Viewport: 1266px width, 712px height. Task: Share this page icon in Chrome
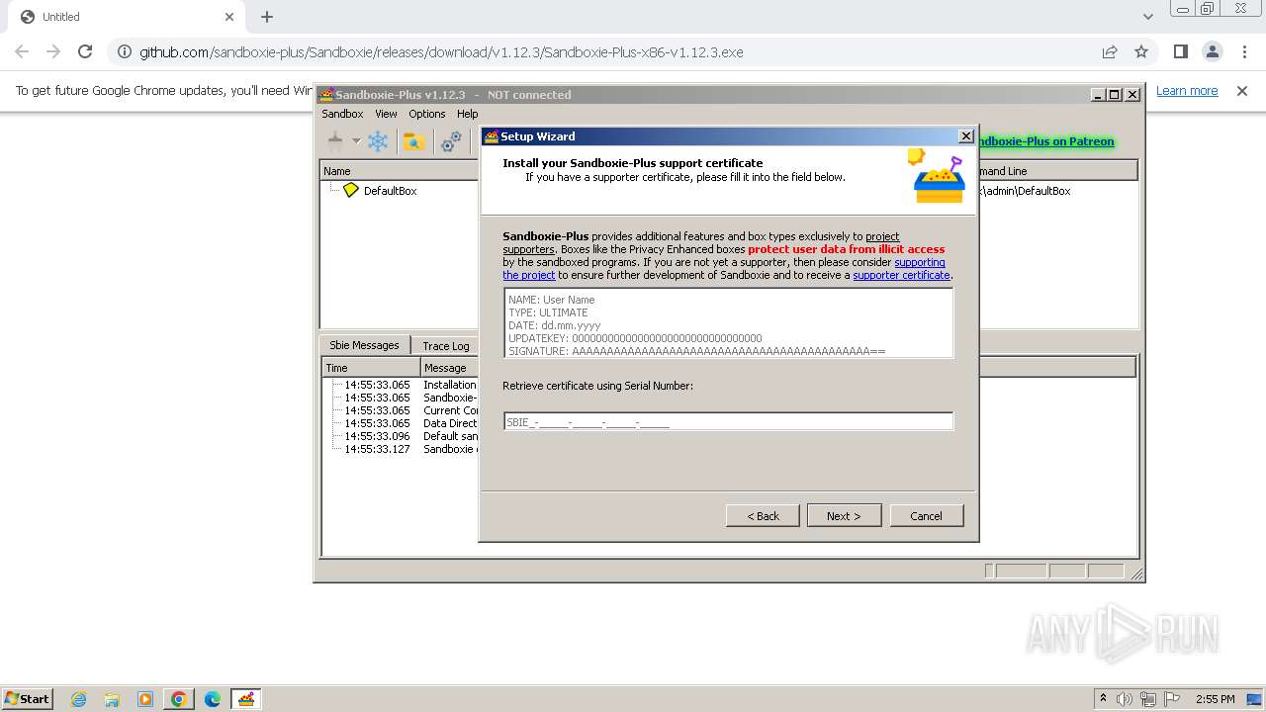[1110, 52]
